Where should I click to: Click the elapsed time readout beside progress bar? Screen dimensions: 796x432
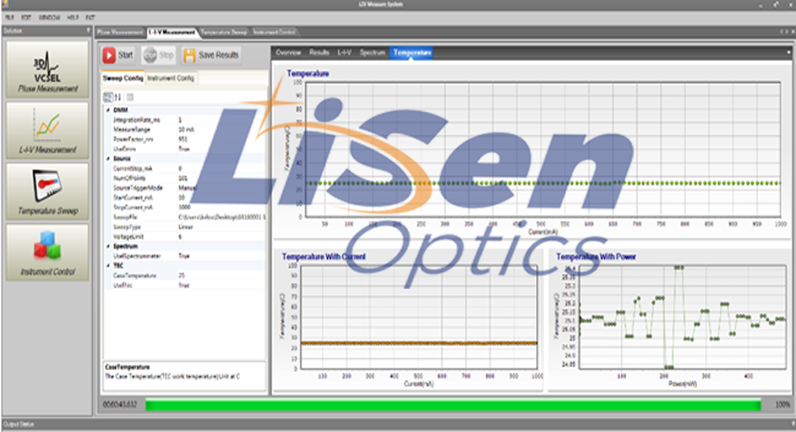[x=119, y=405]
